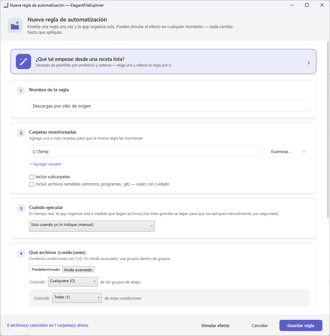Click the magic wand recipe icon
This screenshot has height=336, width=330.
[23, 62]
